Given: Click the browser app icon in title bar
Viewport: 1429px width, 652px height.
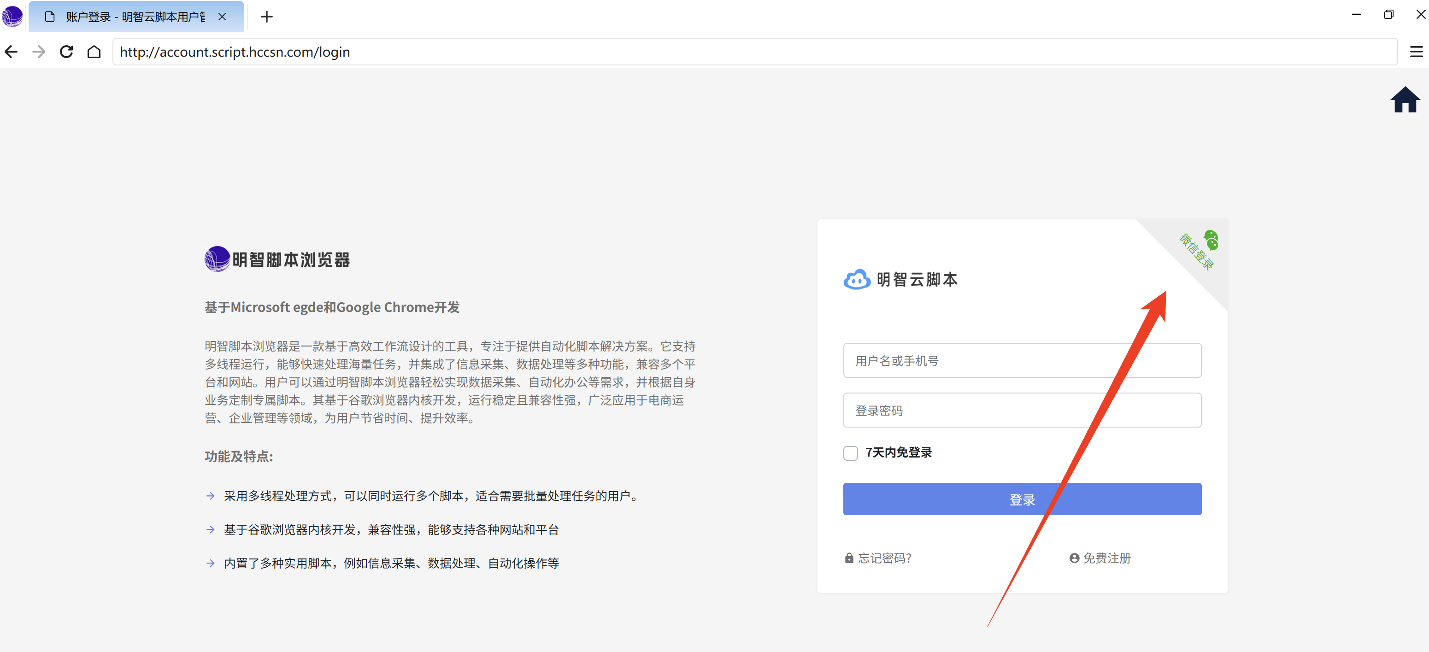Looking at the screenshot, I should 12,16.
